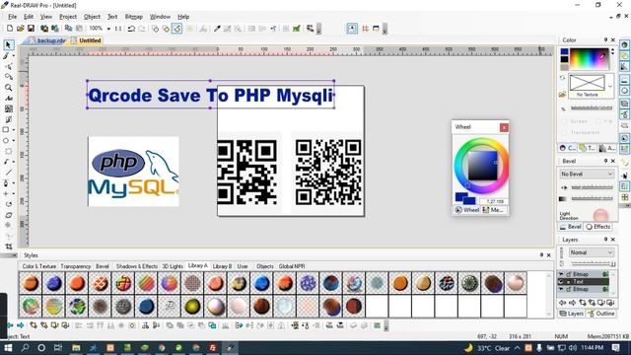The image size is (631, 355).
Task: Pick the ellipse shape tool
Action: click(6, 141)
